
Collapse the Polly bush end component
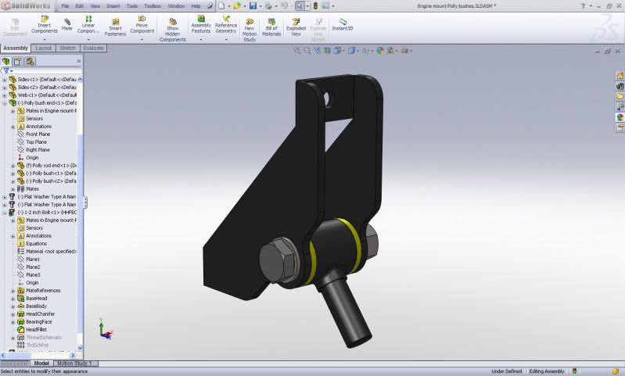[5, 103]
